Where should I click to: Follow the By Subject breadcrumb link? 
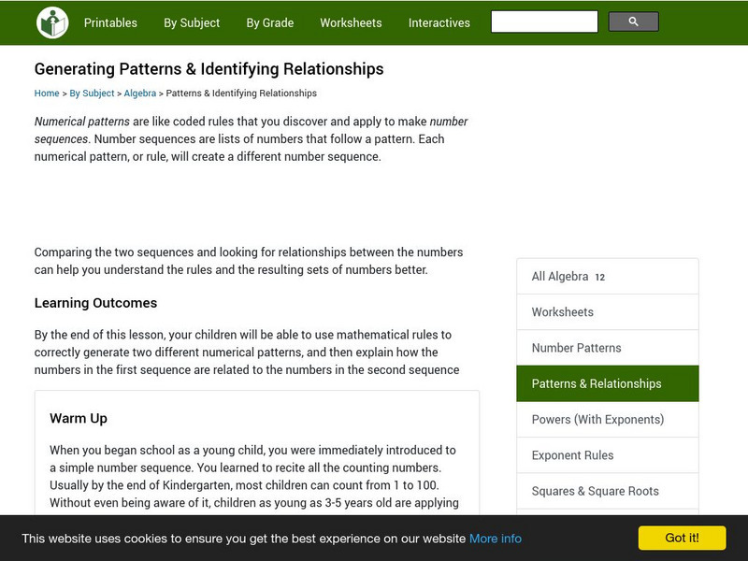click(x=92, y=93)
